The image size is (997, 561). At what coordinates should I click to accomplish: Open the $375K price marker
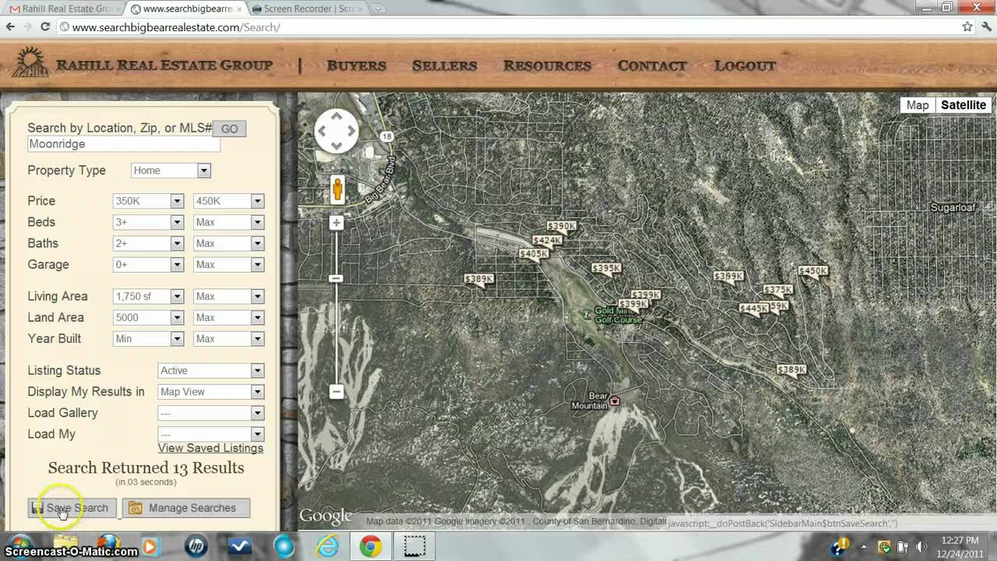(777, 290)
